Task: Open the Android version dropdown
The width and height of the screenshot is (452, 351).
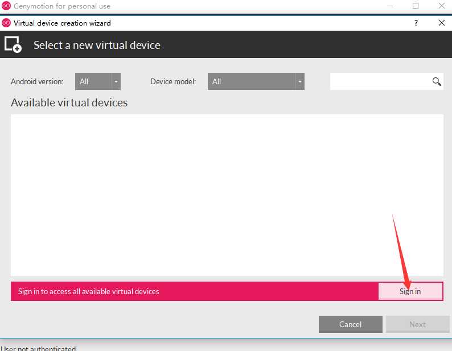Action: point(98,81)
